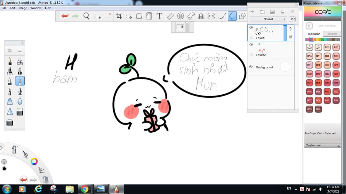The width and height of the screenshot is (346, 194).
Task: Add a new layer with plus button
Action: pyautogui.click(x=252, y=12)
